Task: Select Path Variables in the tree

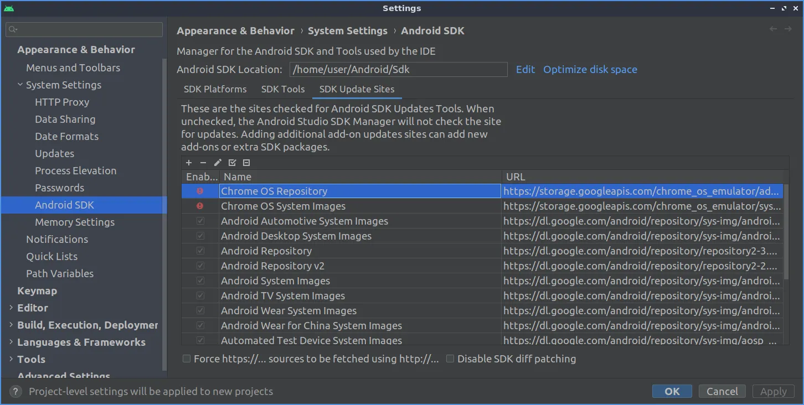Action: pos(60,273)
